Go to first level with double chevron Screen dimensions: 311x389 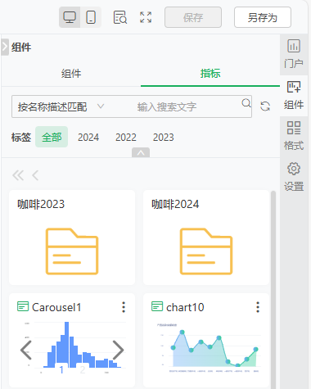[x=18, y=175]
